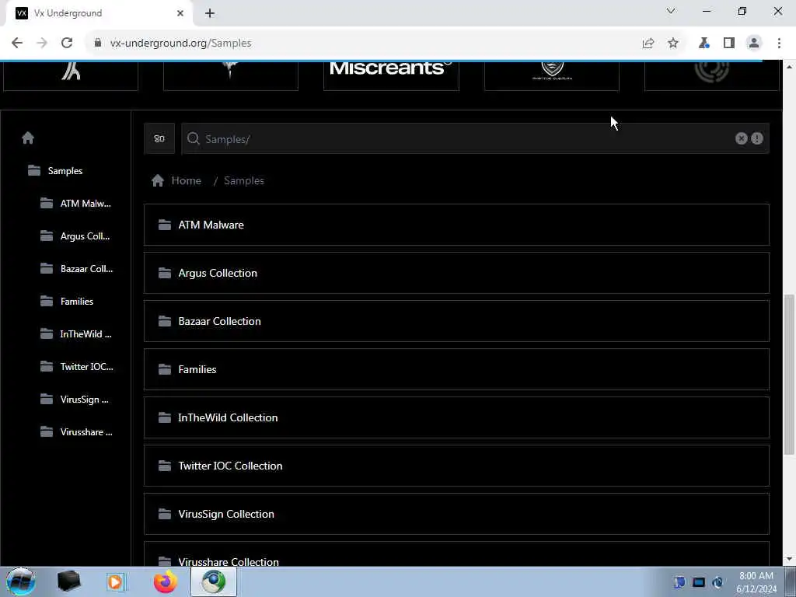796x597 pixels.
Task: Select ATM Malw... folder in sidebar
Action: 75,204
